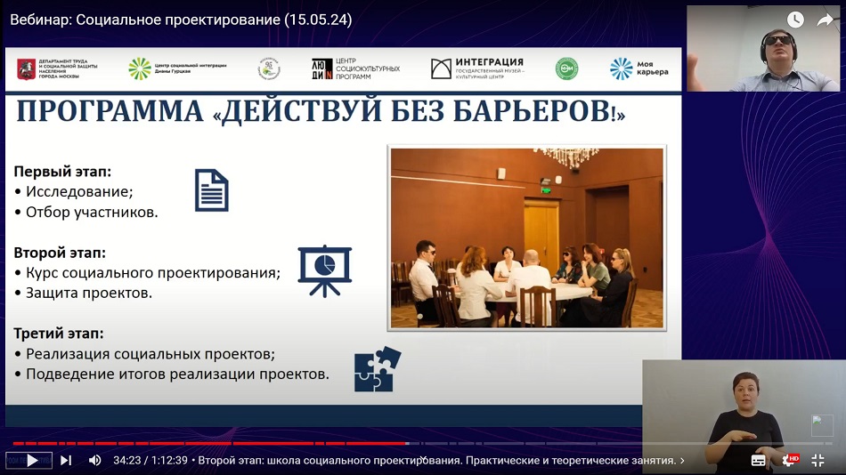Open the Share arrow at top right
This screenshot has width=846, height=475.
tap(825, 20)
